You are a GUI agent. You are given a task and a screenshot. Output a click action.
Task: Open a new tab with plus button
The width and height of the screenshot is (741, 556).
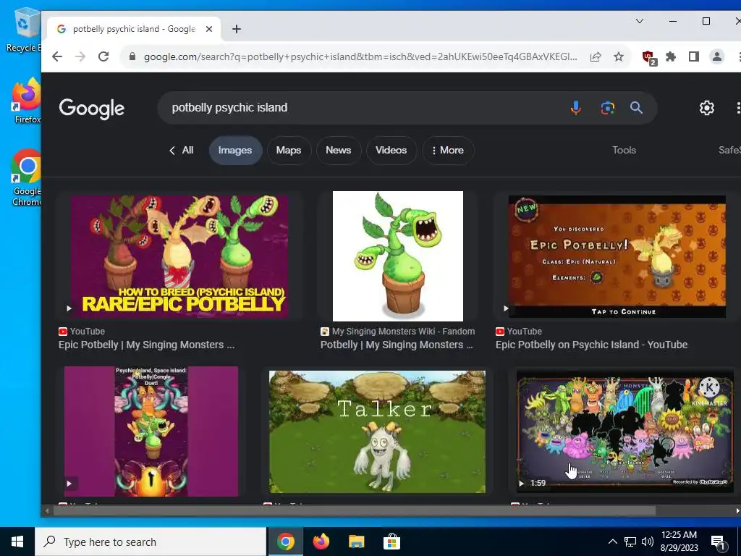[237, 29]
